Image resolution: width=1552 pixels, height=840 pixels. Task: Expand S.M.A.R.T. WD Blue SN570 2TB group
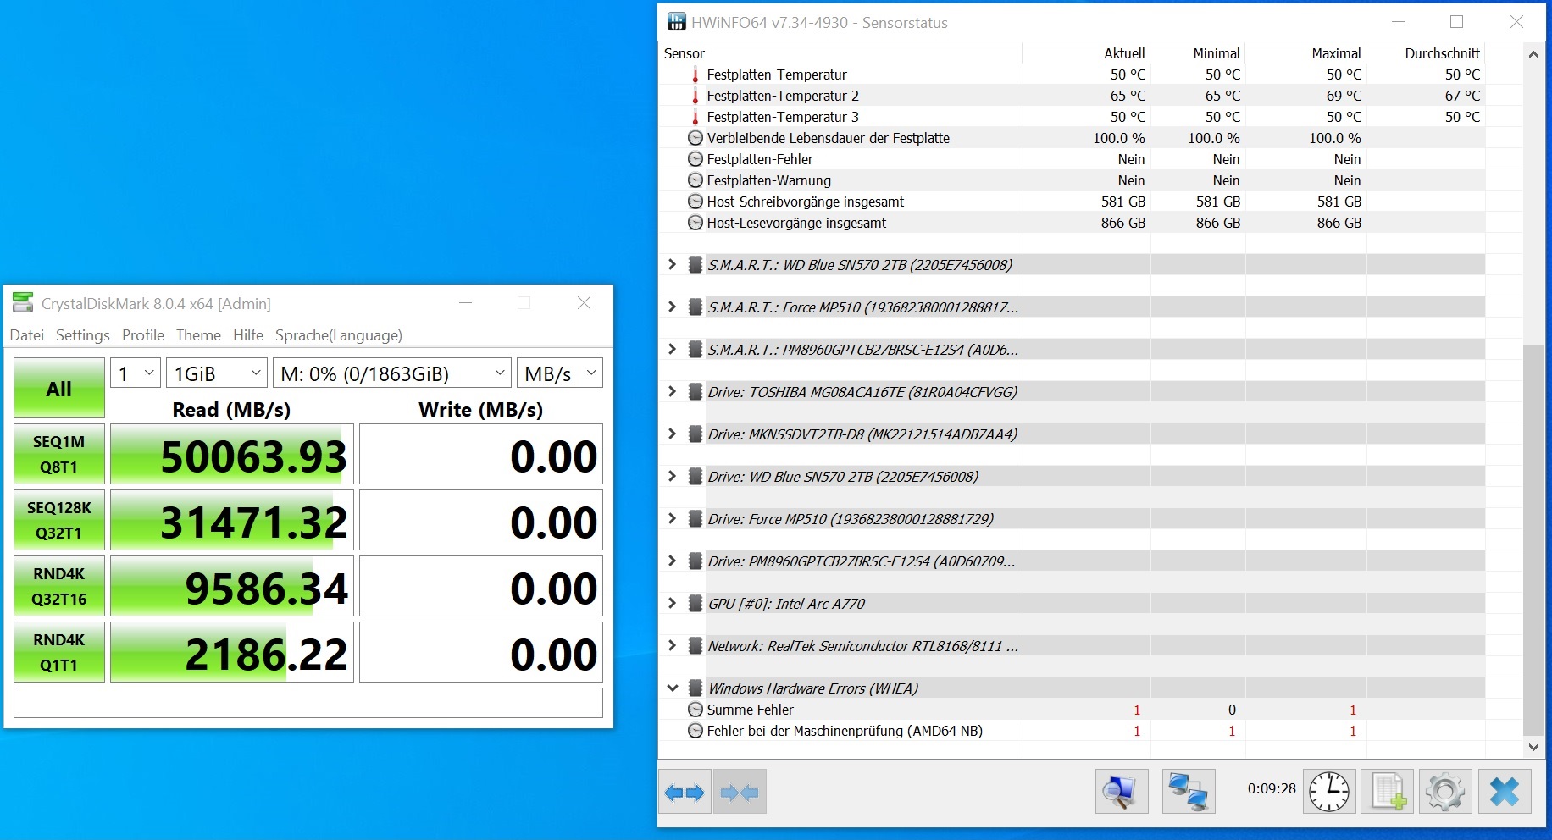click(x=673, y=264)
